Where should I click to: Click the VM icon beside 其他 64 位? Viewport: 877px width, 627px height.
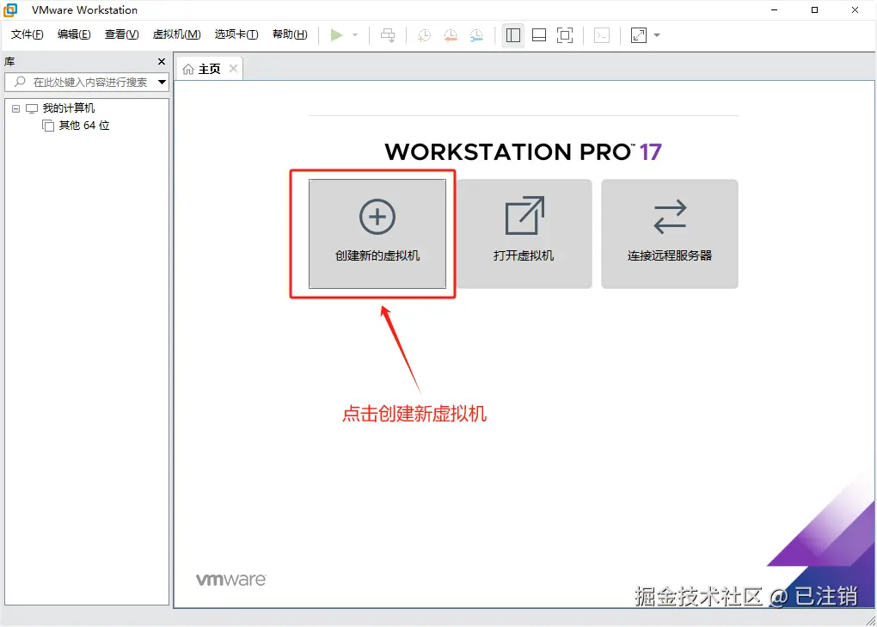click(x=48, y=126)
